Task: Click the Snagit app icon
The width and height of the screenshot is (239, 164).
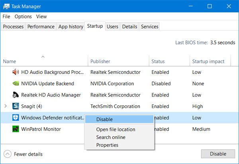Action: pyautogui.click(x=16, y=106)
